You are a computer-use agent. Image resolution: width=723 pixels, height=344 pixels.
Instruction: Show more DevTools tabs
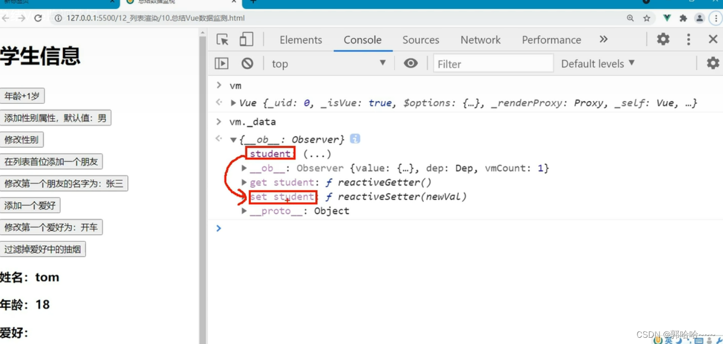tap(604, 40)
